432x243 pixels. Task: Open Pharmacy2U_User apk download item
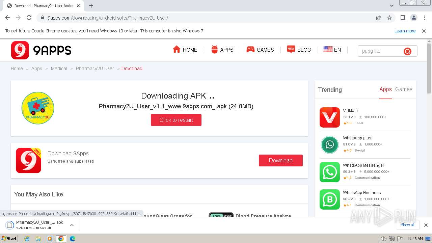(35, 225)
